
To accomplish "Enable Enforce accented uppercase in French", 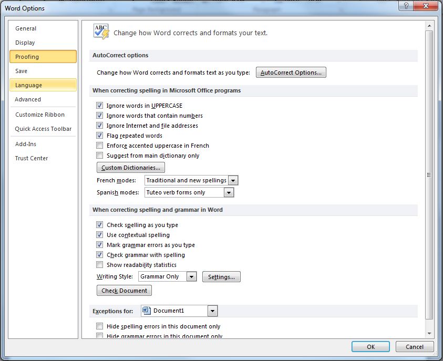I will point(99,146).
